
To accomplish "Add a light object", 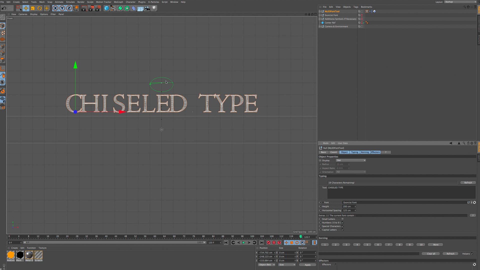I will (154, 8).
